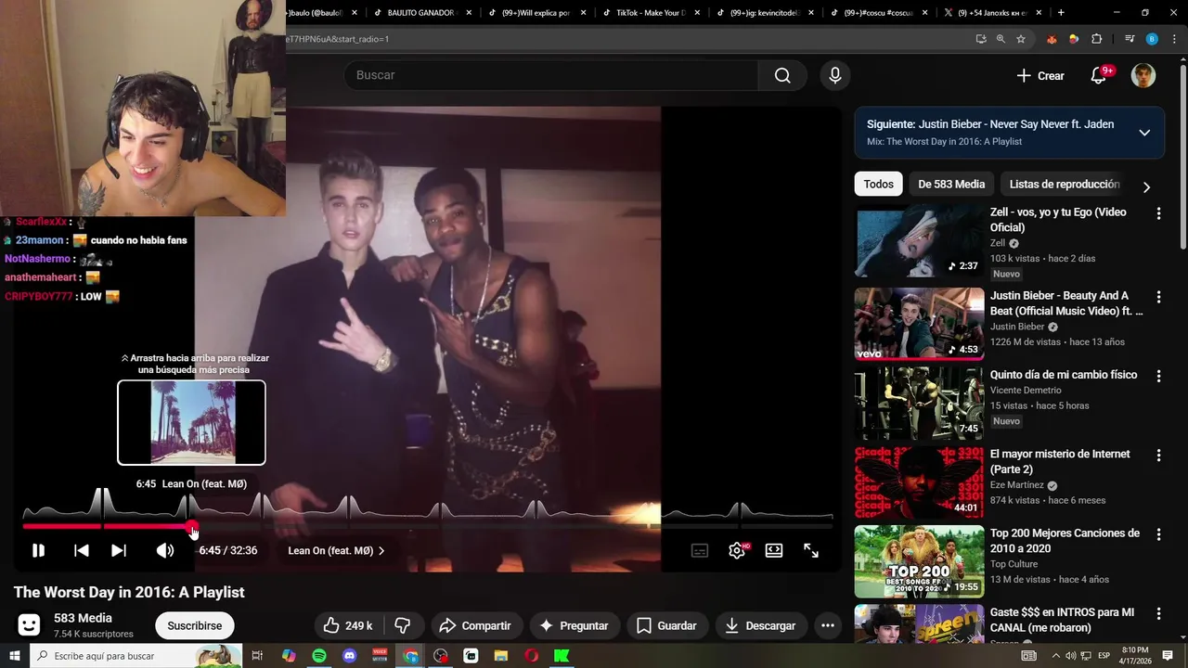Screen dimensions: 1188x668
Task: Select the De 583 Media filter chip
Action: (x=951, y=184)
